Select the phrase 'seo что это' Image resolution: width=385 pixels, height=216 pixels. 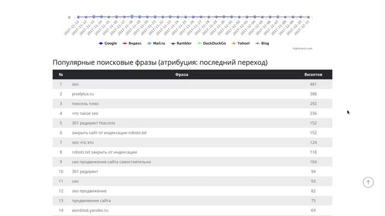click(x=82, y=143)
